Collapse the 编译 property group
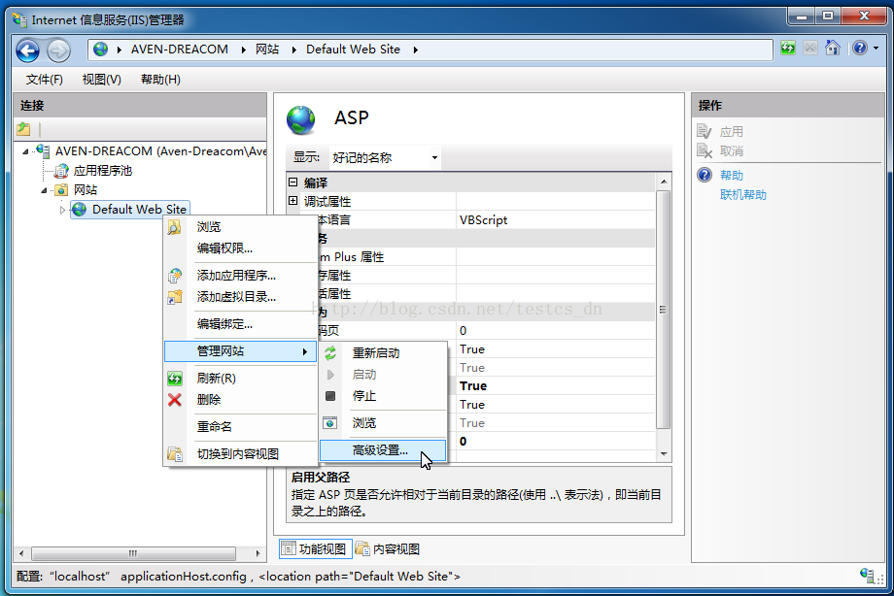 pyautogui.click(x=293, y=182)
